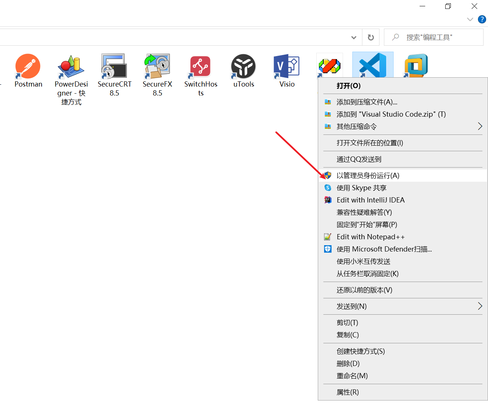Choose 打开(O) from the context menu
Screen dimensions: 488x415
[x=403, y=86]
